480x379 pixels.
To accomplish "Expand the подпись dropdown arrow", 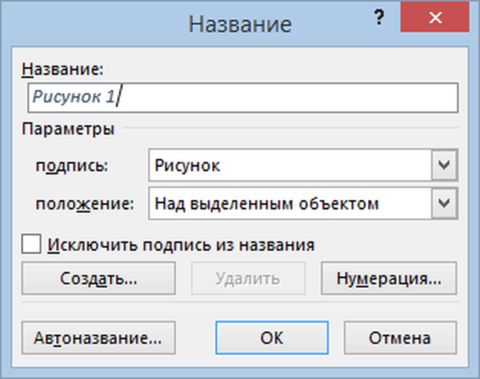I will tap(444, 166).
